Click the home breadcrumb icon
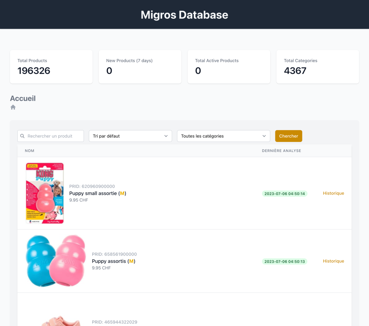 [x=13, y=107]
